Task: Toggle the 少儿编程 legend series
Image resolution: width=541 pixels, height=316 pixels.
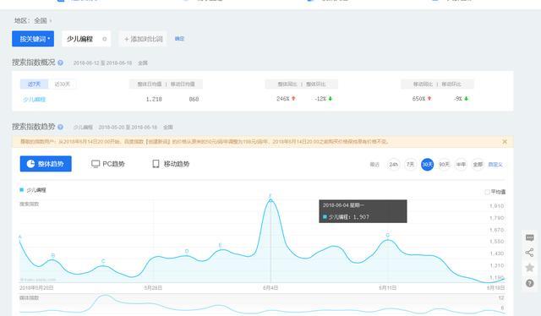Action: pyautogui.click(x=33, y=190)
